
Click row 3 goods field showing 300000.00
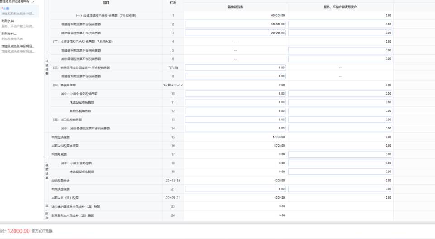pos(236,33)
